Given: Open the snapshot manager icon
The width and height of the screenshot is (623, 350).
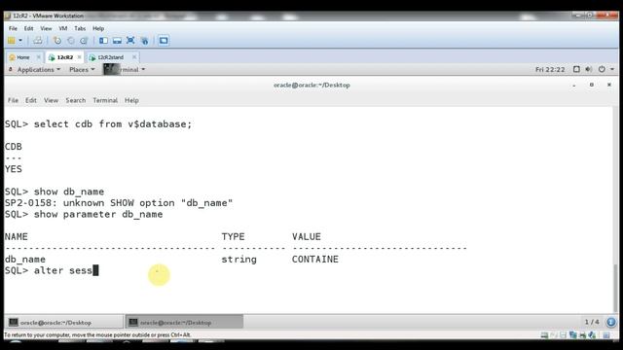Looking at the screenshot, I should (x=84, y=41).
